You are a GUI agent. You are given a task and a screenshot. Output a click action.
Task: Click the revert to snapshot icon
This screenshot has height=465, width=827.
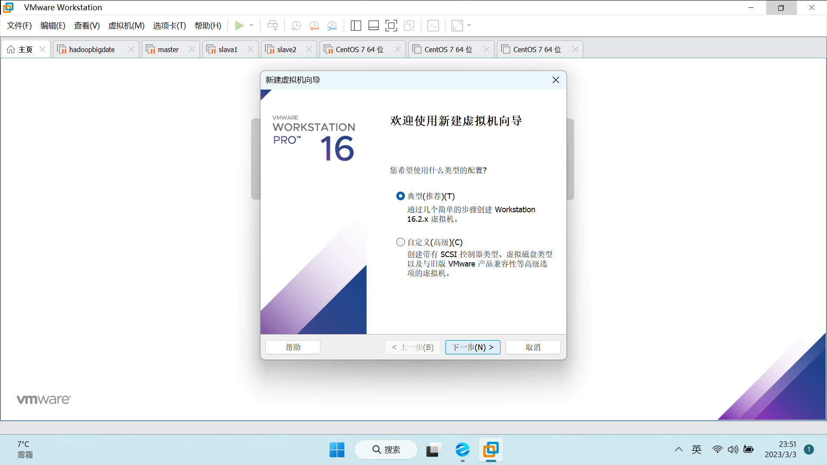(314, 26)
